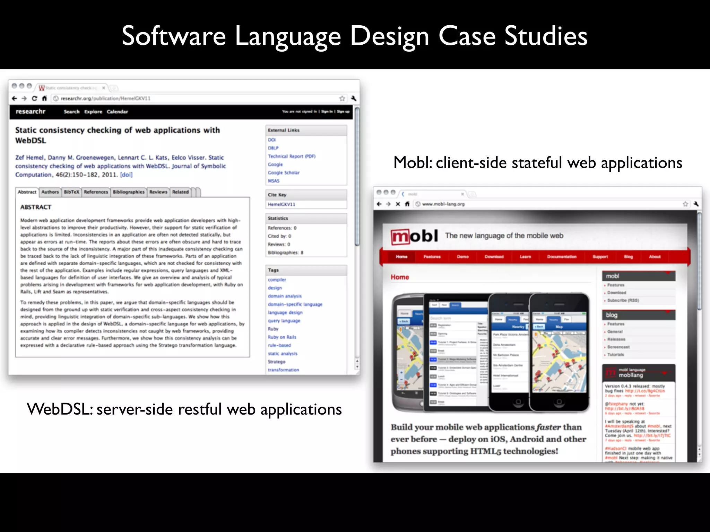
Task: Open the Ruby on Rails tag
Action: point(282,337)
